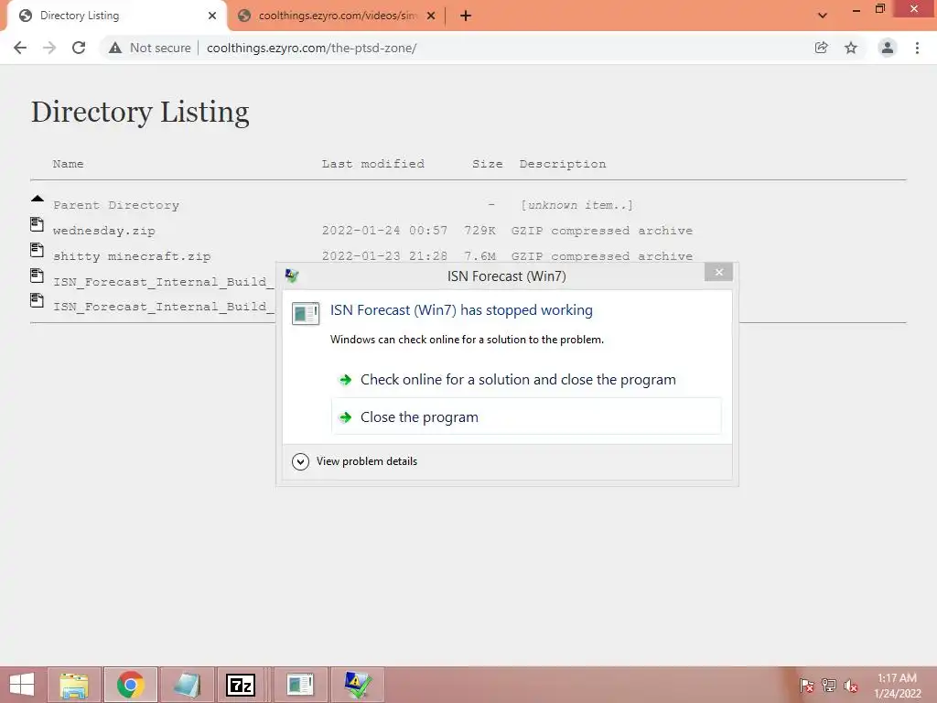Screen dimensions: 937x703
Task: Go back to the previous page
Action: click(20, 48)
